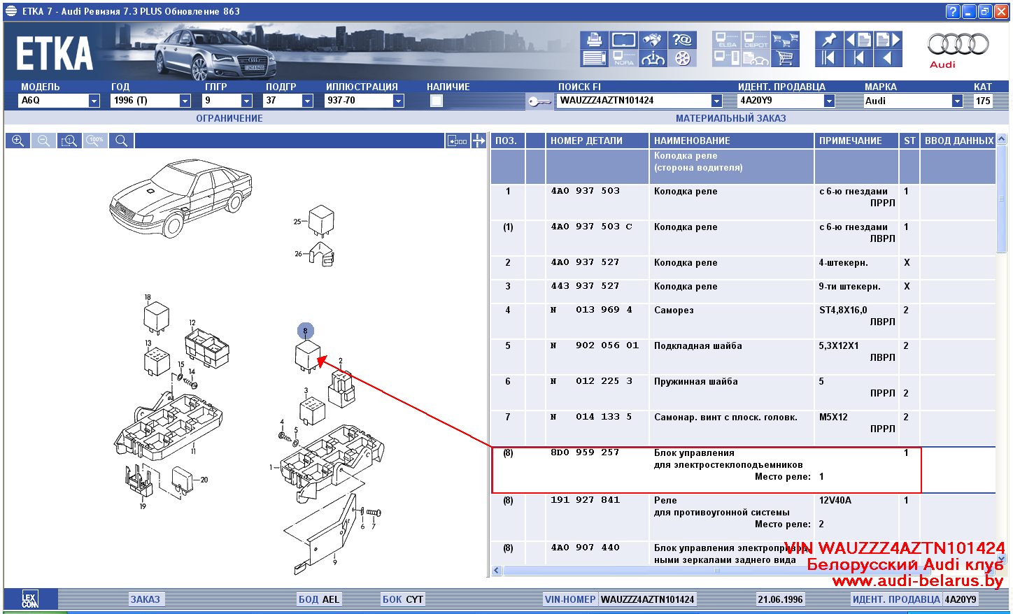
Task: Click the help question mark in title bar
Action: (952, 11)
